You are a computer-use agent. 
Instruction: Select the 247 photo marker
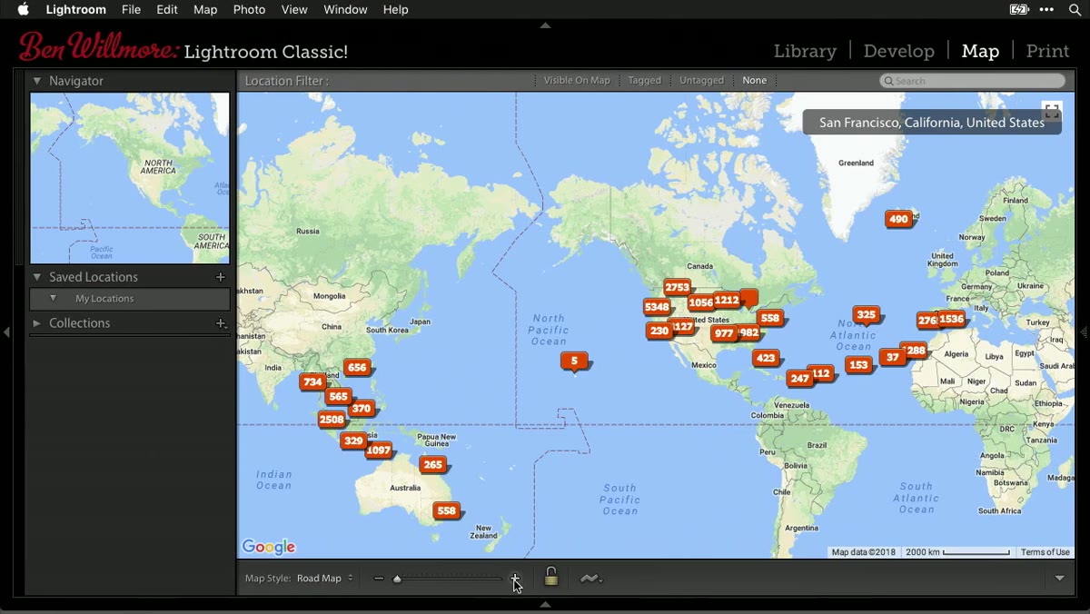799,379
